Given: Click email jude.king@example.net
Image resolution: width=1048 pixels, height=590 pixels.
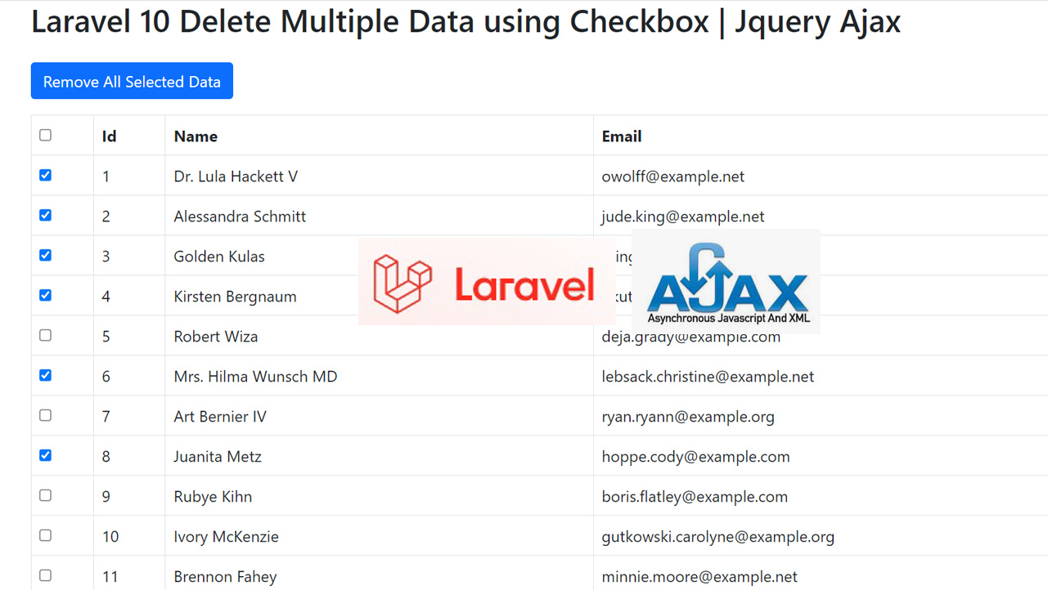Looking at the screenshot, I should click(683, 217).
